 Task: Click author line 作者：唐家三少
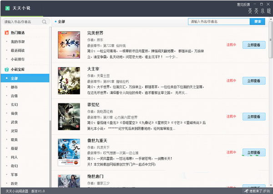[x=98, y=183]
